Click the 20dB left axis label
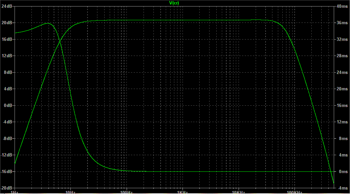 (x=7, y=23)
